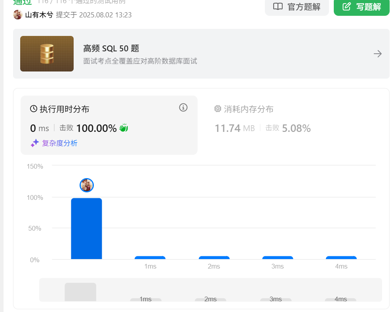Screen dimensions: 390x312
Task: Click the runtime info circle icon
Action: point(183,108)
